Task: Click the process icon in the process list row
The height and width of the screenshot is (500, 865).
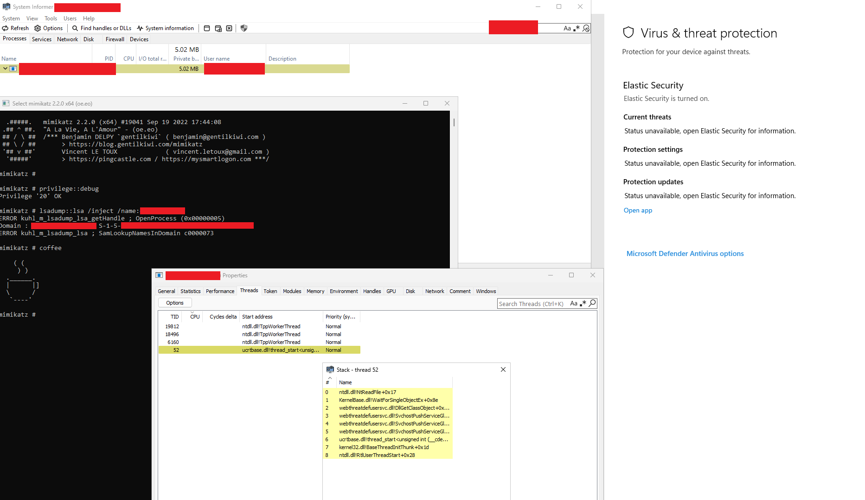Action: tap(13, 69)
